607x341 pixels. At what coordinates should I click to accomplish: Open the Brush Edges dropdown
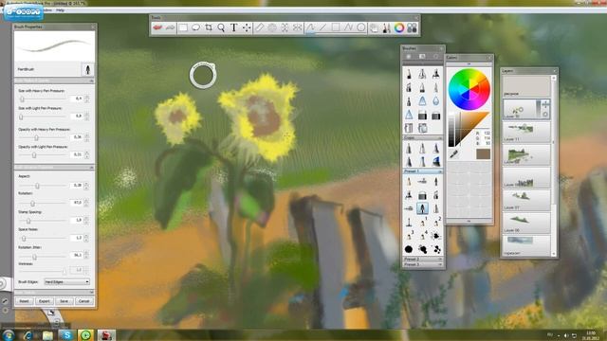click(x=67, y=282)
